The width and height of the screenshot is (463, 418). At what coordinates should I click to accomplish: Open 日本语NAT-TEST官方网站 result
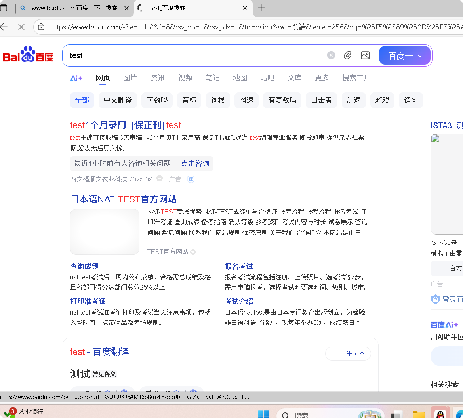124,199
